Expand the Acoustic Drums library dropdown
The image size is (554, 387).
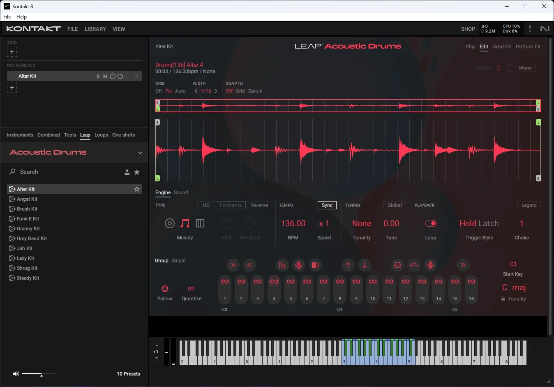140,153
